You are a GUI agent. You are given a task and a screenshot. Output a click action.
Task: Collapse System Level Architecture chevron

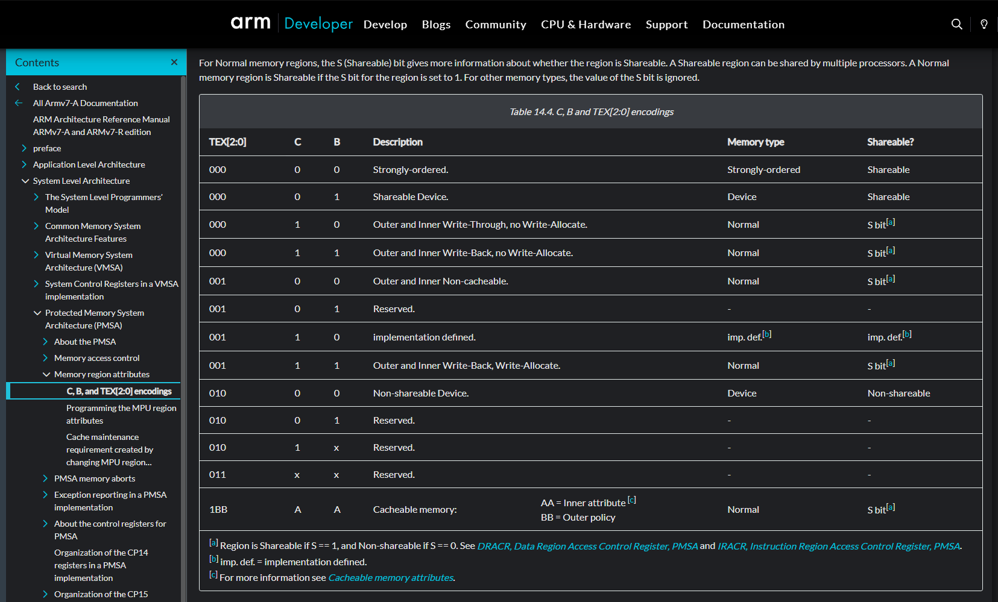click(25, 181)
